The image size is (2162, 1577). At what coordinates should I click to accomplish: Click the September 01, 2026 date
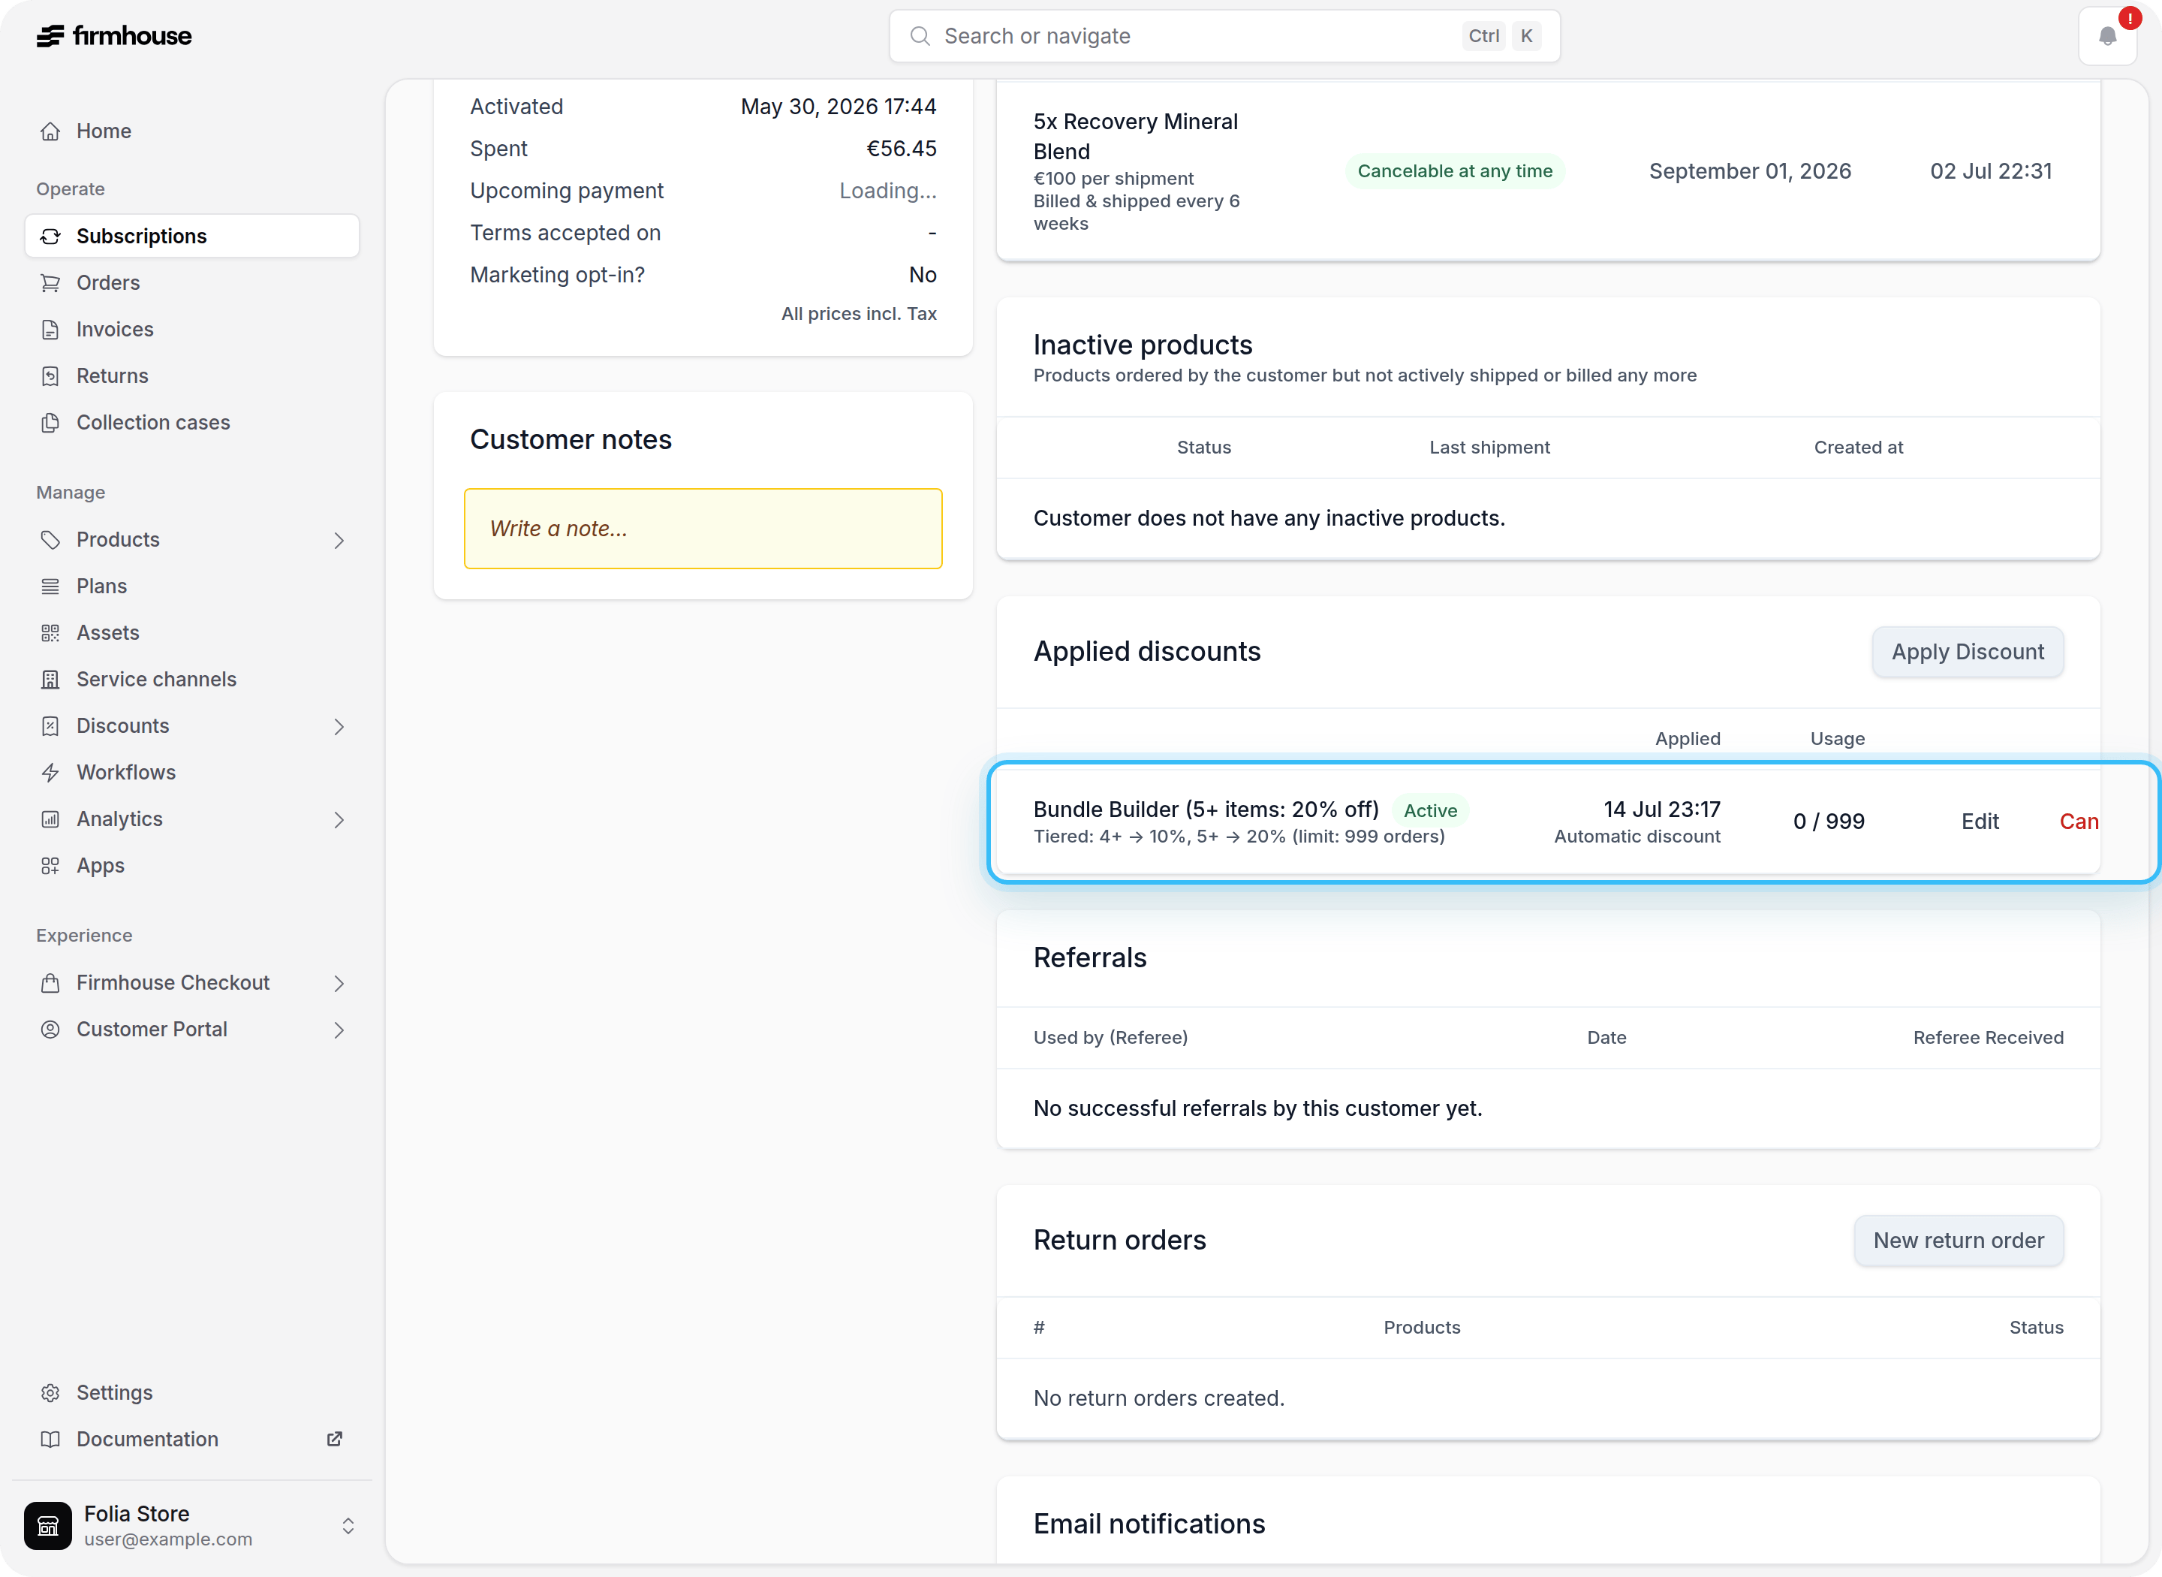(1749, 171)
